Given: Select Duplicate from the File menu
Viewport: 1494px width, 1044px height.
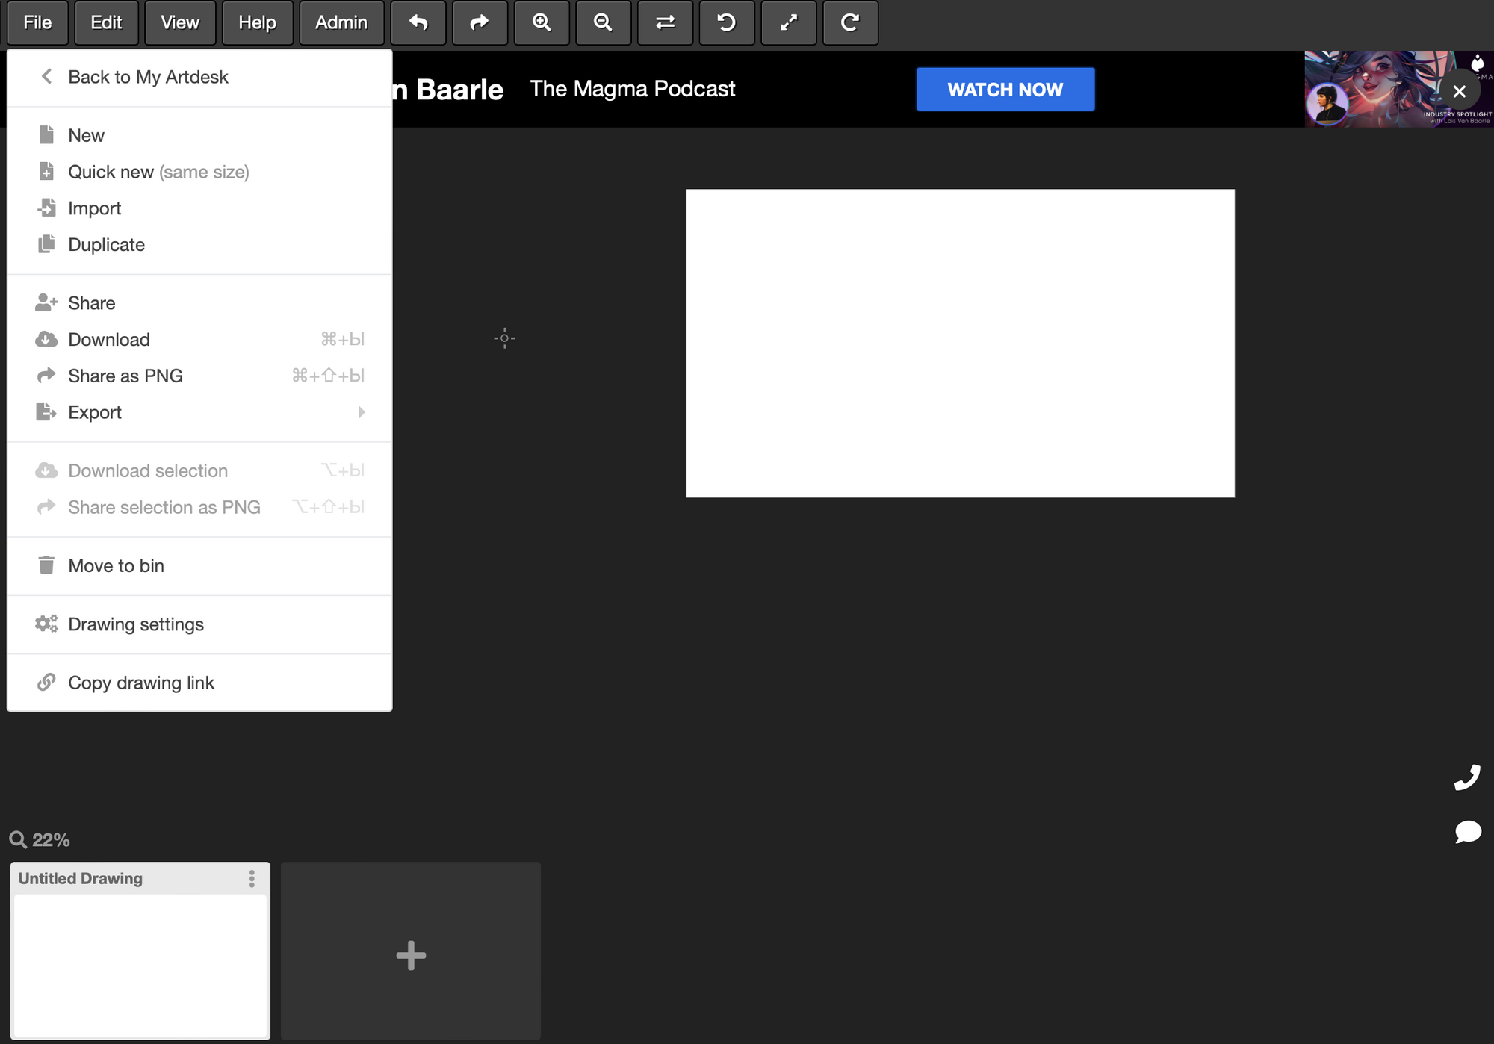Looking at the screenshot, I should [106, 245].
